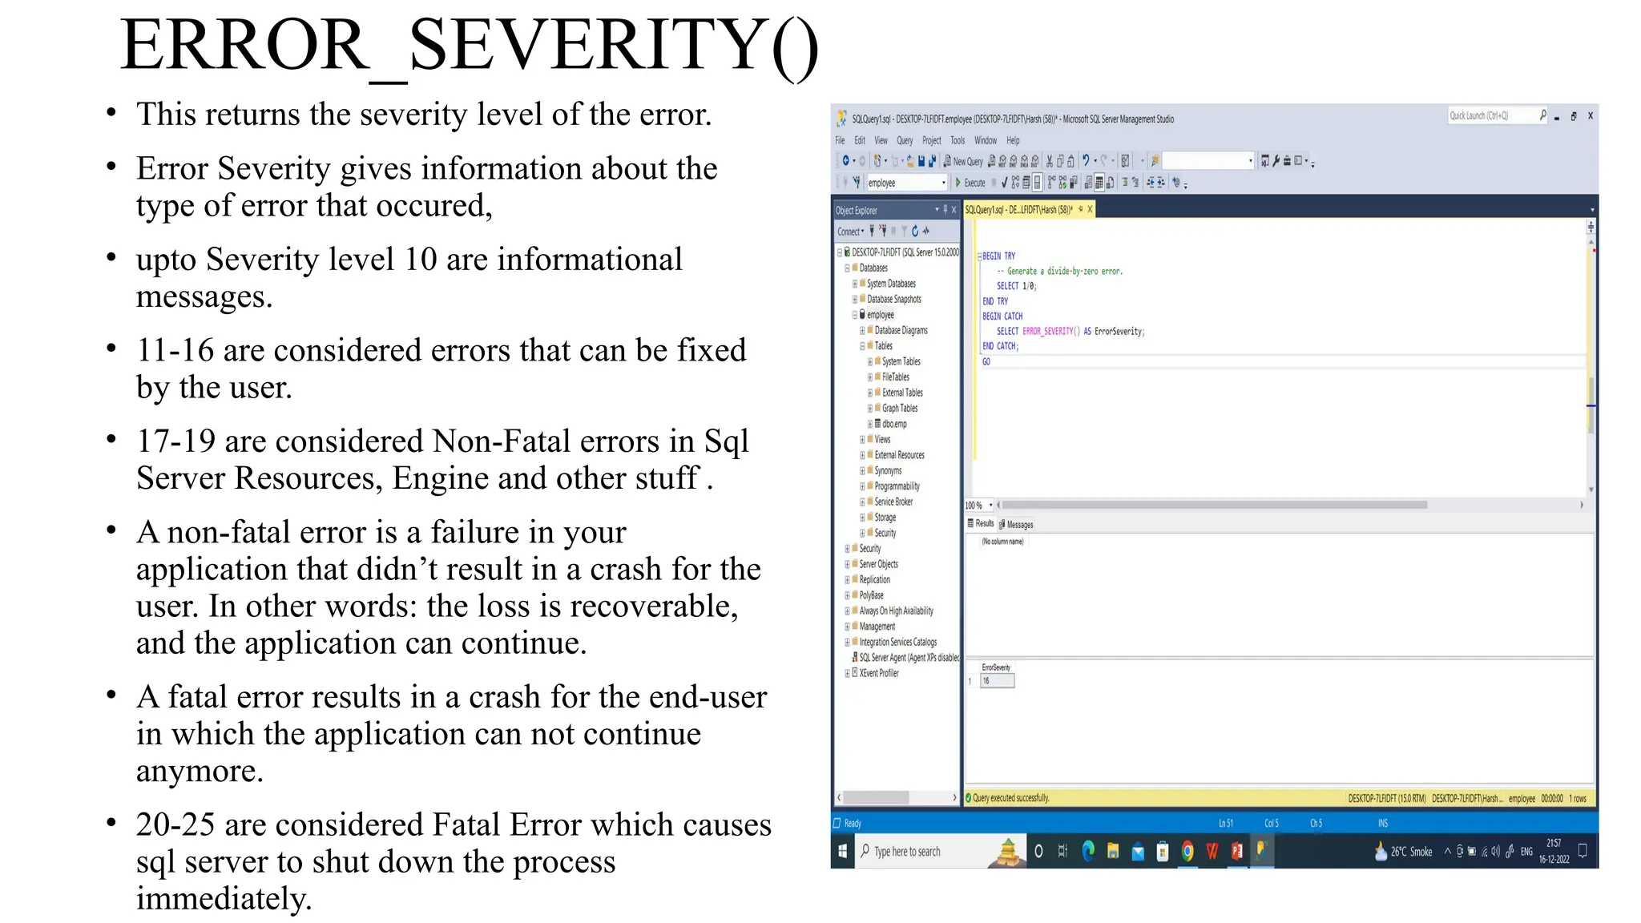Click the SSMS taskbar icon
The image size is (1641, 923).
pos(1261,851)
